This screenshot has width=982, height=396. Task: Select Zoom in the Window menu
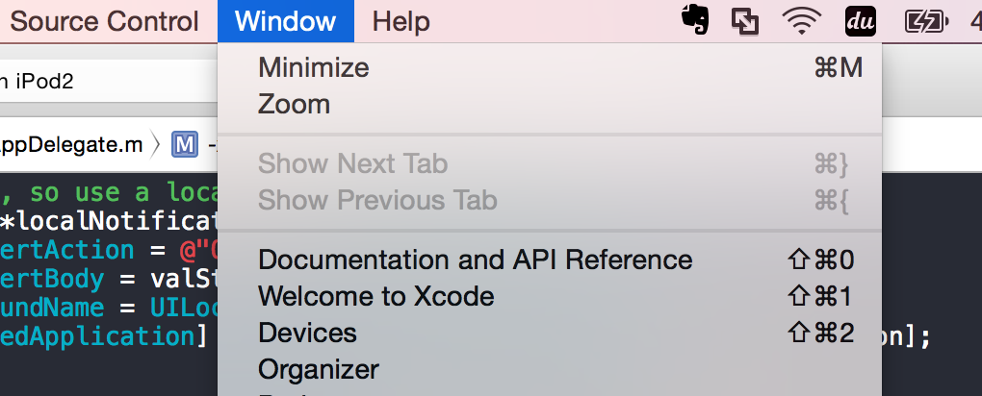coord(550,104)
